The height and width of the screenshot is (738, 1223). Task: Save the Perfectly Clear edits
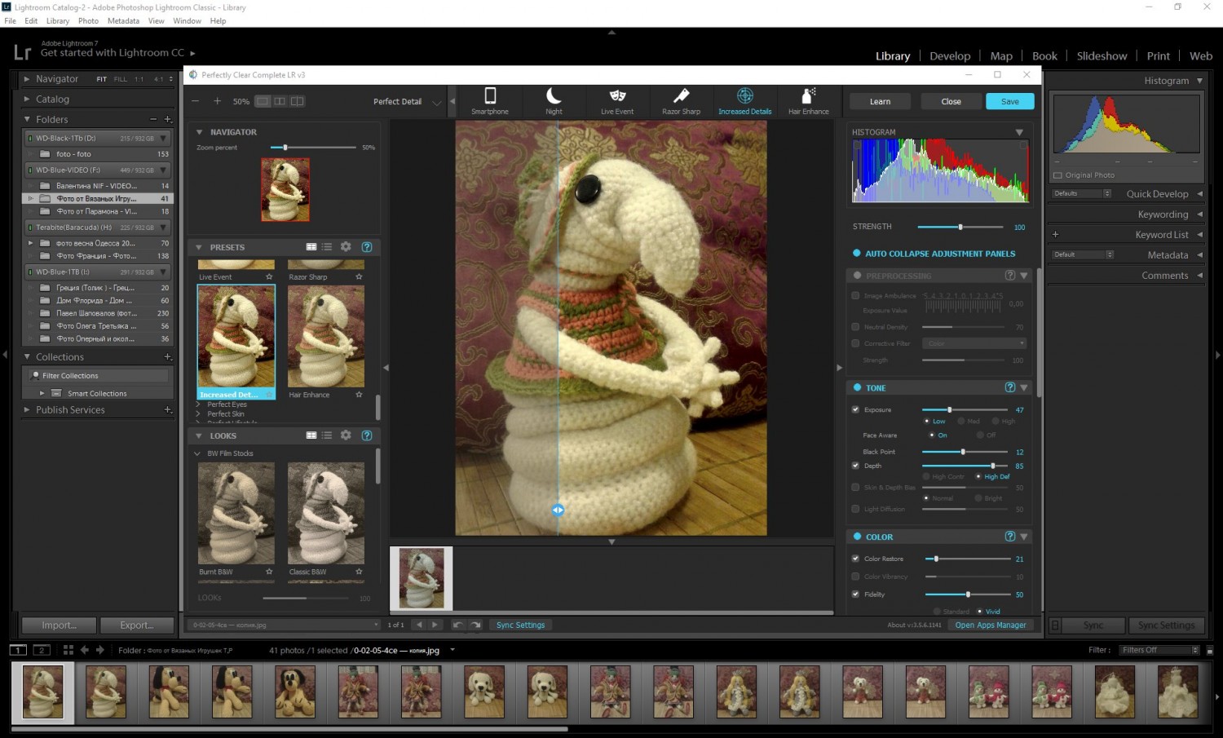[x=1009, y=101]
